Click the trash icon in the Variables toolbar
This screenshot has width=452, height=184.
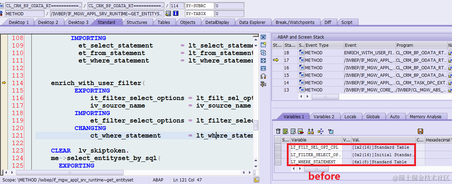click(278, 131)
